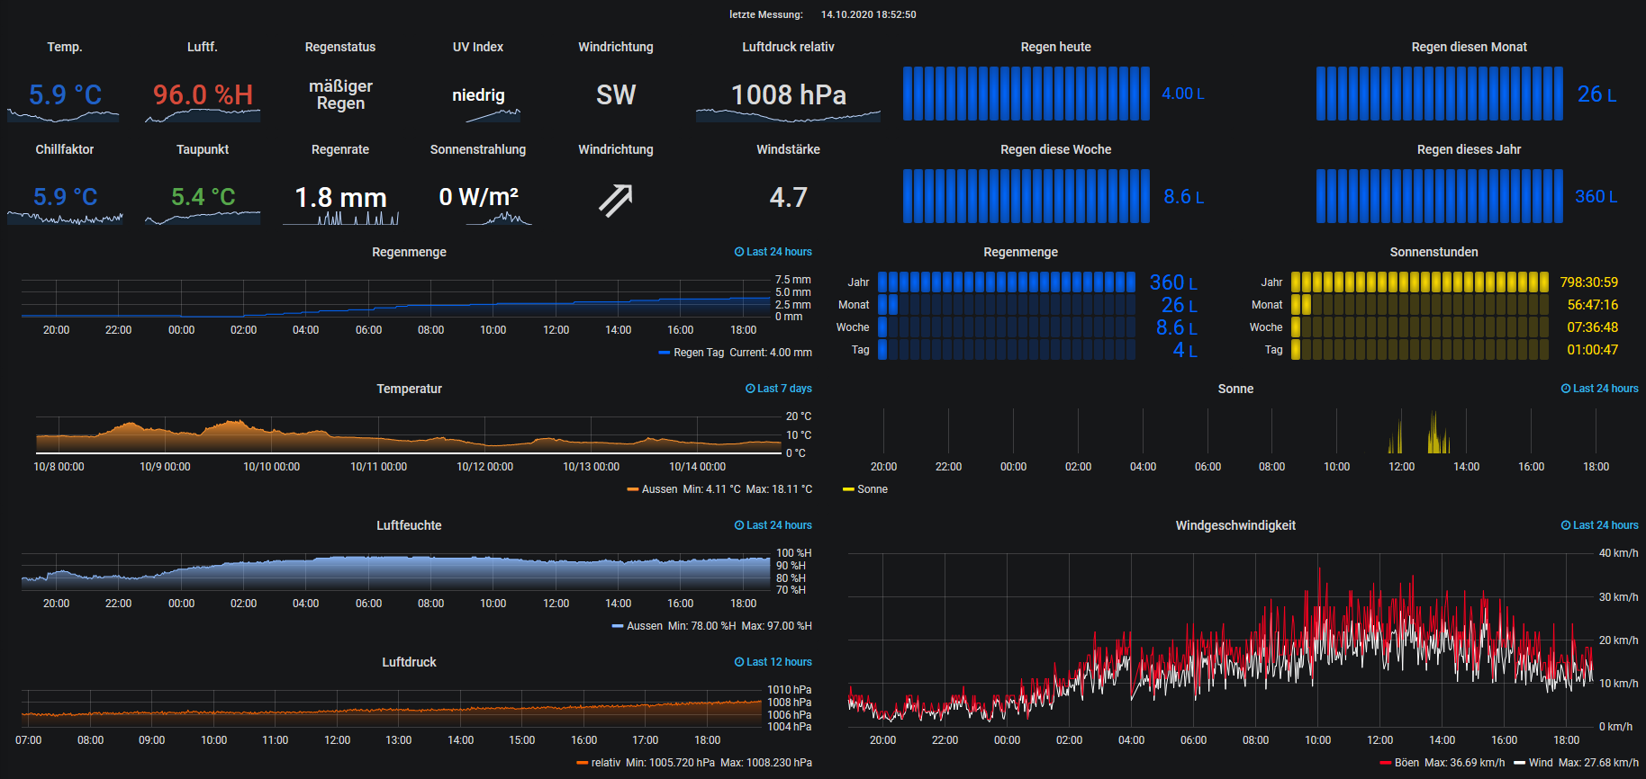Open the Luftdruck graph title menu
Screen dimensions: 1646x779
[x=410, y=662]
